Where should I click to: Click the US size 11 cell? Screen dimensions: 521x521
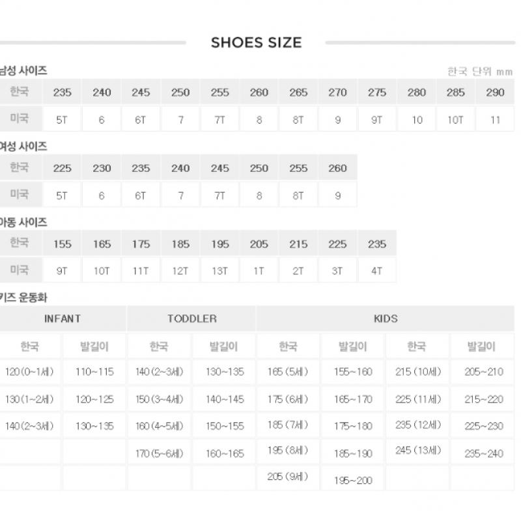[x=495, y=120]
